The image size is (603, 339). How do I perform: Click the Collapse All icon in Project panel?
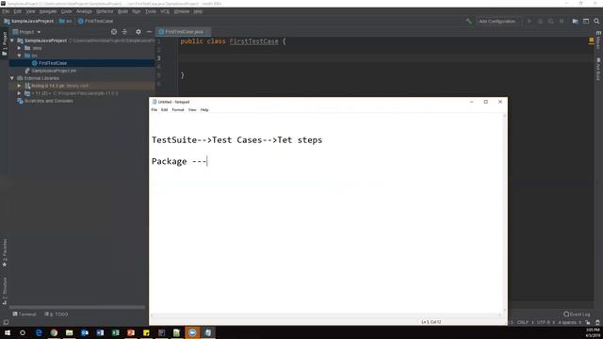point(124,32)
